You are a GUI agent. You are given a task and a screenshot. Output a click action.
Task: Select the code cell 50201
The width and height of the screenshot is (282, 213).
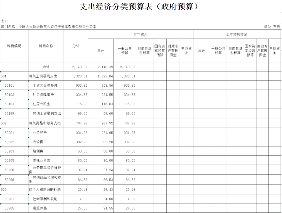click(x=14, y=133)
